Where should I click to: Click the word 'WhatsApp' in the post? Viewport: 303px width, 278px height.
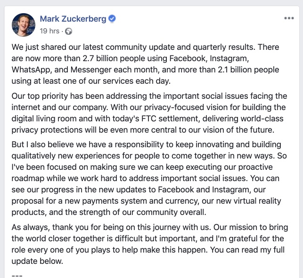[x=32, y=70]
